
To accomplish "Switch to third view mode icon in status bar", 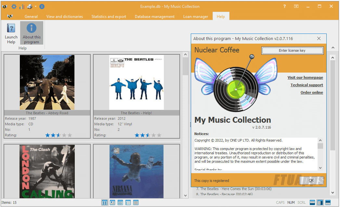I will [120, 203].
